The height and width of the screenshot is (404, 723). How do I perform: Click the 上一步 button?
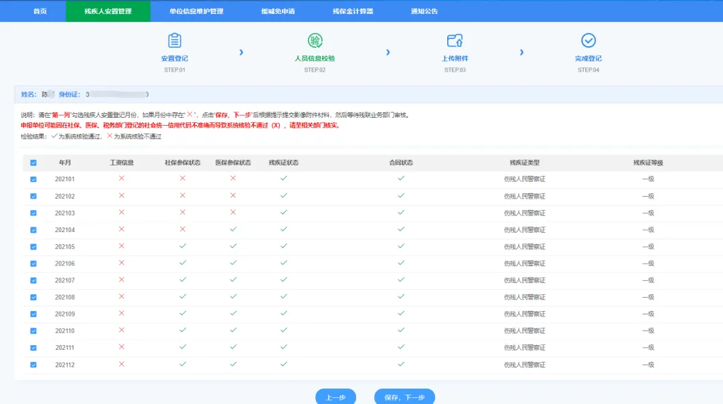tap(335, 397)
